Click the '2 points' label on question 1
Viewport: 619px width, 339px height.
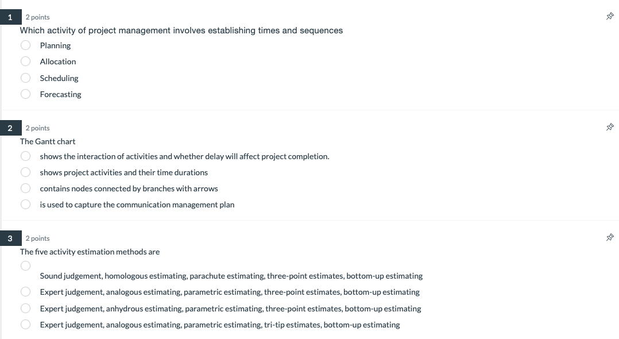pos(37,17)
